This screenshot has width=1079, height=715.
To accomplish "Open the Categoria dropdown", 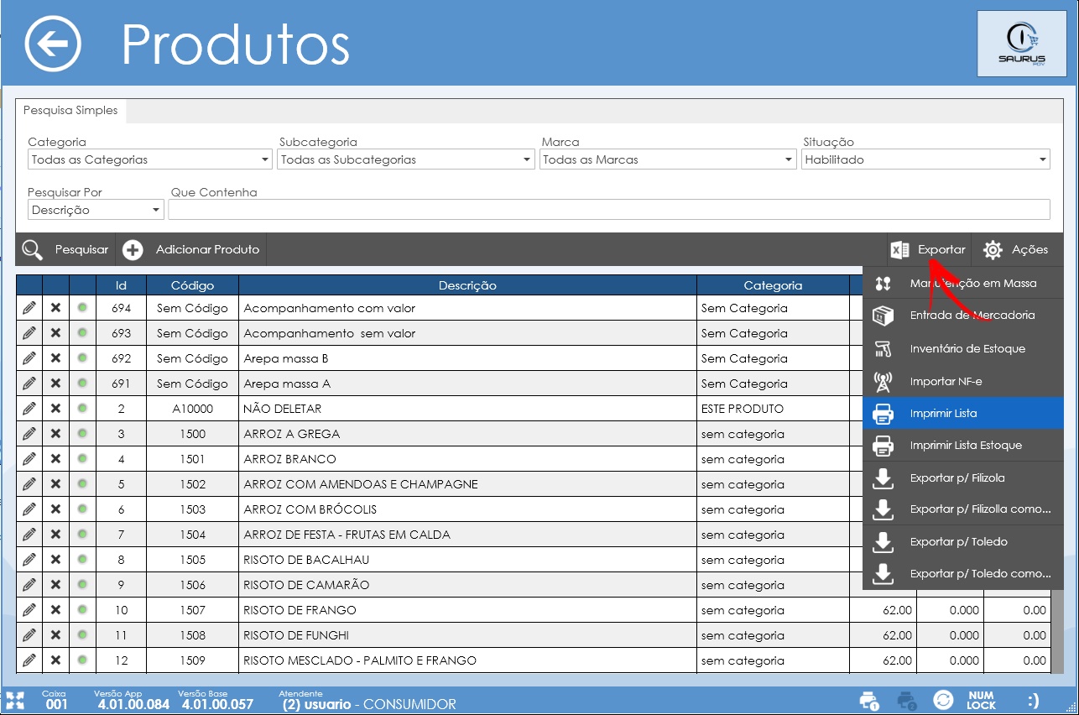I will pos(150,159).
